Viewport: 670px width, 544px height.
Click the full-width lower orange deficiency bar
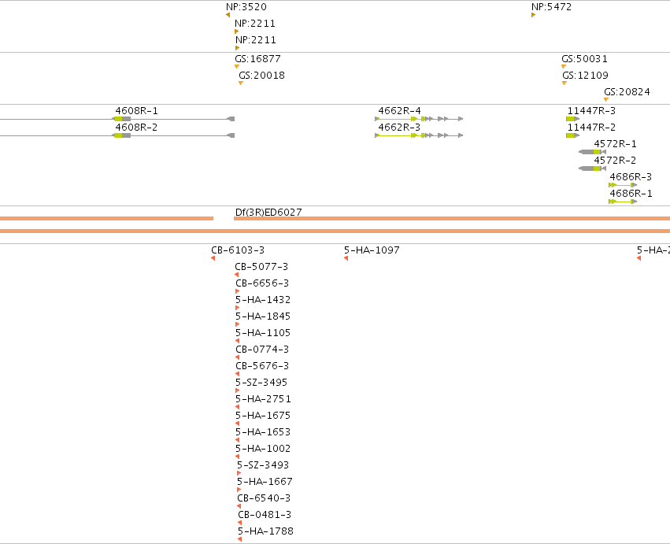[335, 231]
